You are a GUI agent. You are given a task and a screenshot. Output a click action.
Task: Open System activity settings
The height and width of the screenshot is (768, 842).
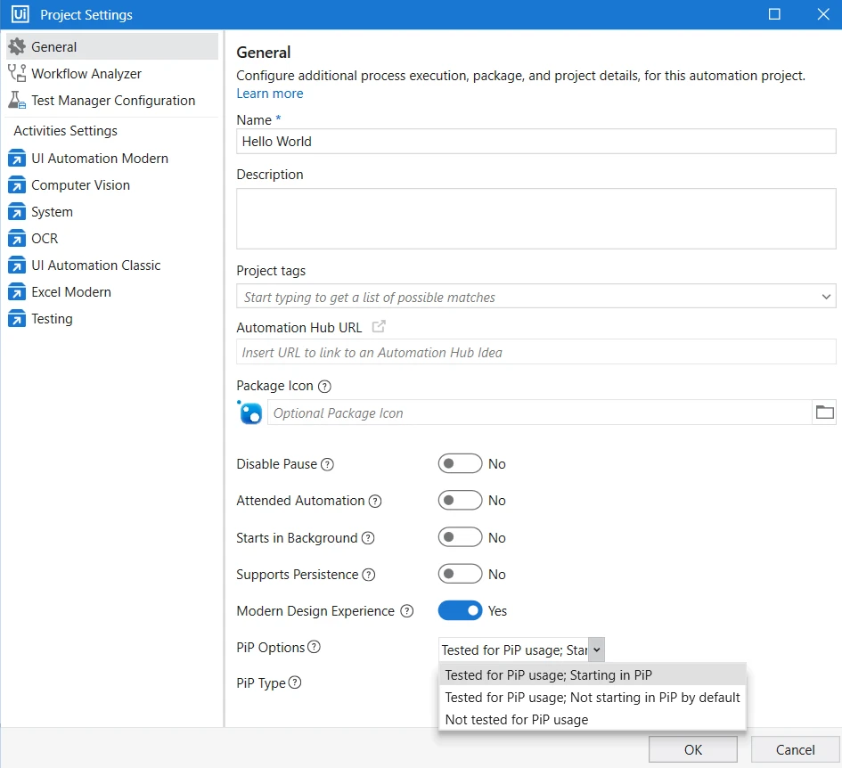point(112,212)
